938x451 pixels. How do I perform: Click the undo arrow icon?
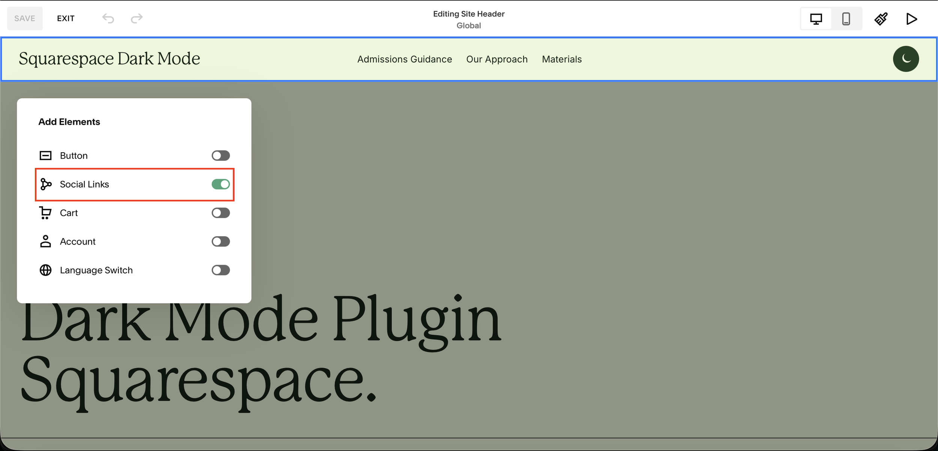pos(108,18)
